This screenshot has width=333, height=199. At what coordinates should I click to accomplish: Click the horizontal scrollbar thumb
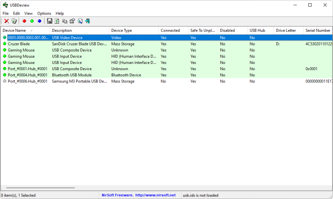pyautogui.click(x=40, y=188)
